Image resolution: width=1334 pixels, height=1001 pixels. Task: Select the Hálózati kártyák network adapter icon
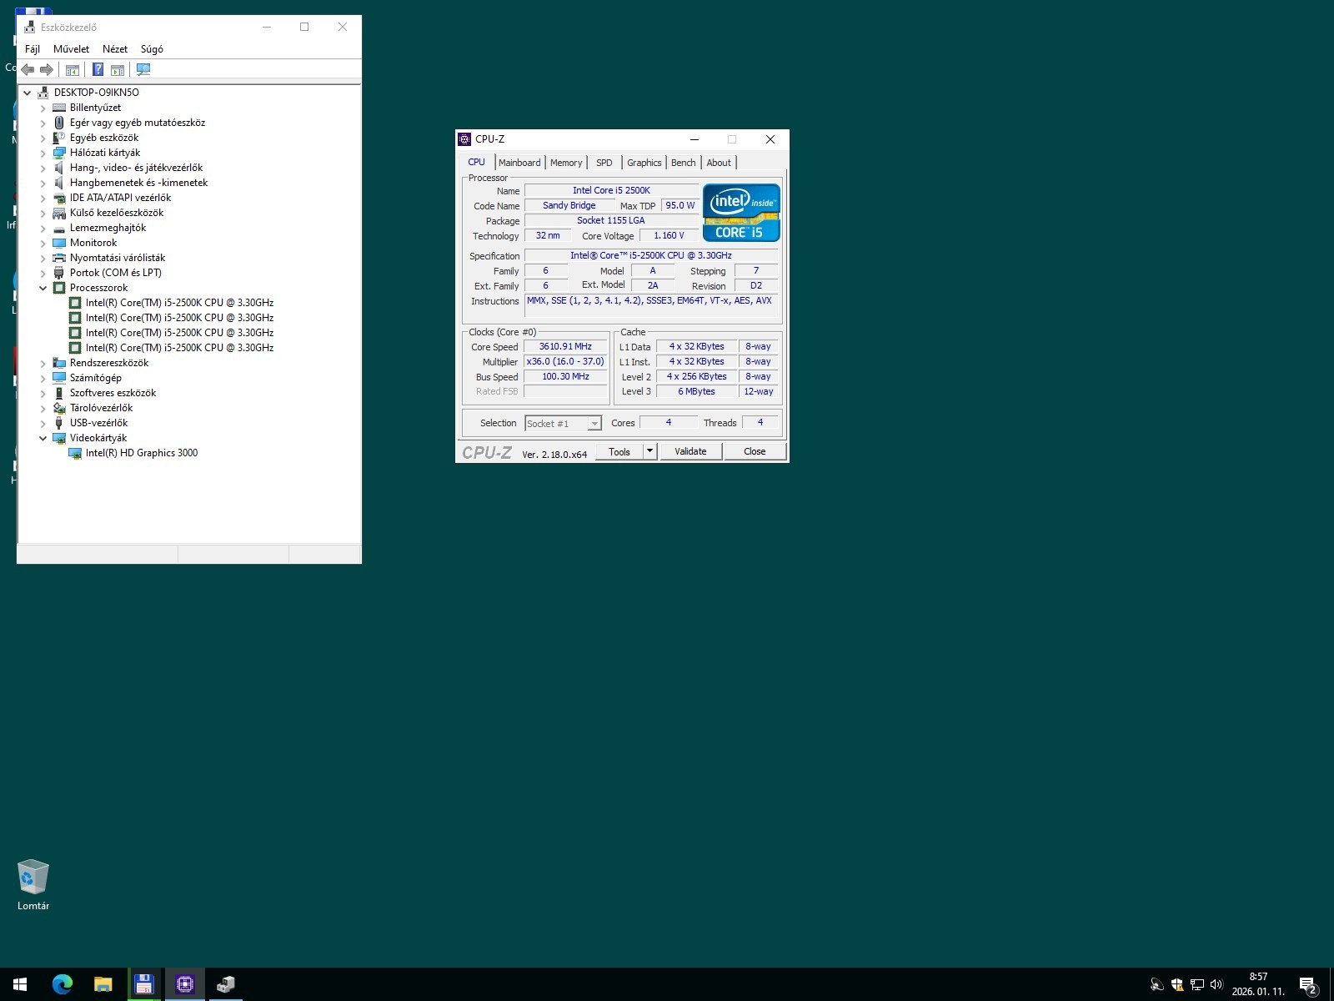click(x=59, y=153)
